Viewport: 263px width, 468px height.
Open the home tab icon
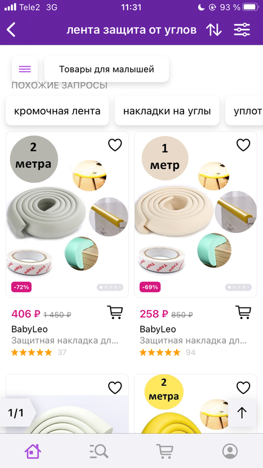33,451
